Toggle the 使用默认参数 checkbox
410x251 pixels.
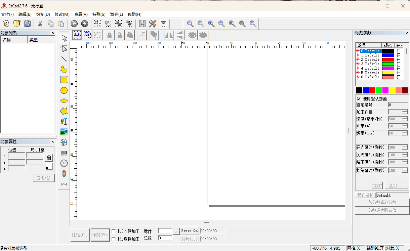pos(359,98)
